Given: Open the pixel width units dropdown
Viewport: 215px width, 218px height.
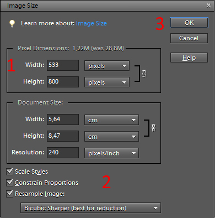Looking at the screenshot, I should pyautogui.click(x=107, y=66).
